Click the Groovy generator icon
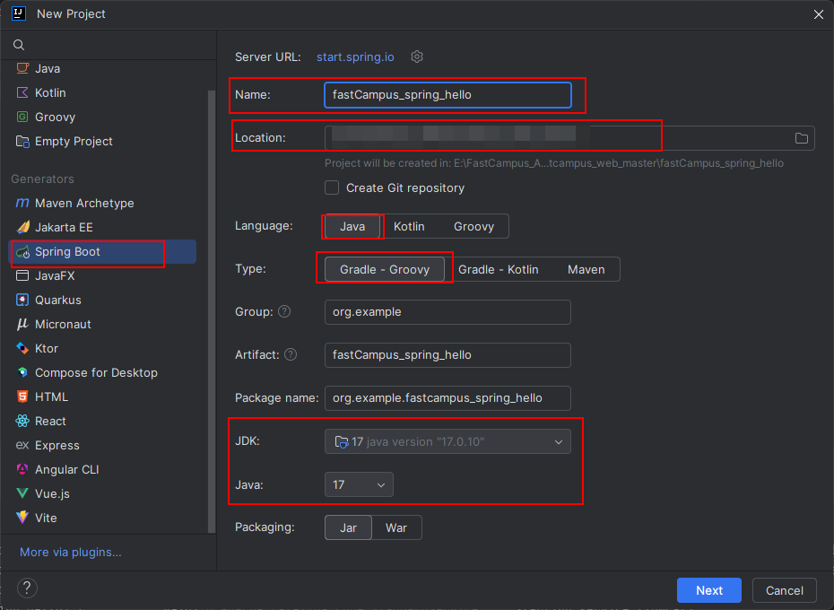The image size is (834, 610). tap(22, 117)
